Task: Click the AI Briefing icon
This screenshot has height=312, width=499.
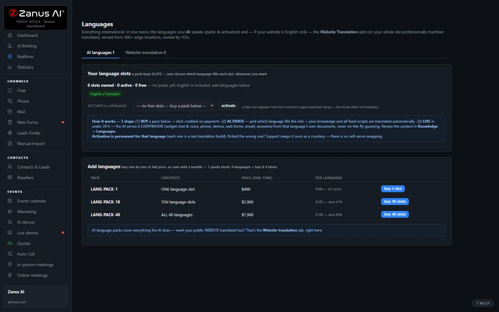Action: pos(10,46)
